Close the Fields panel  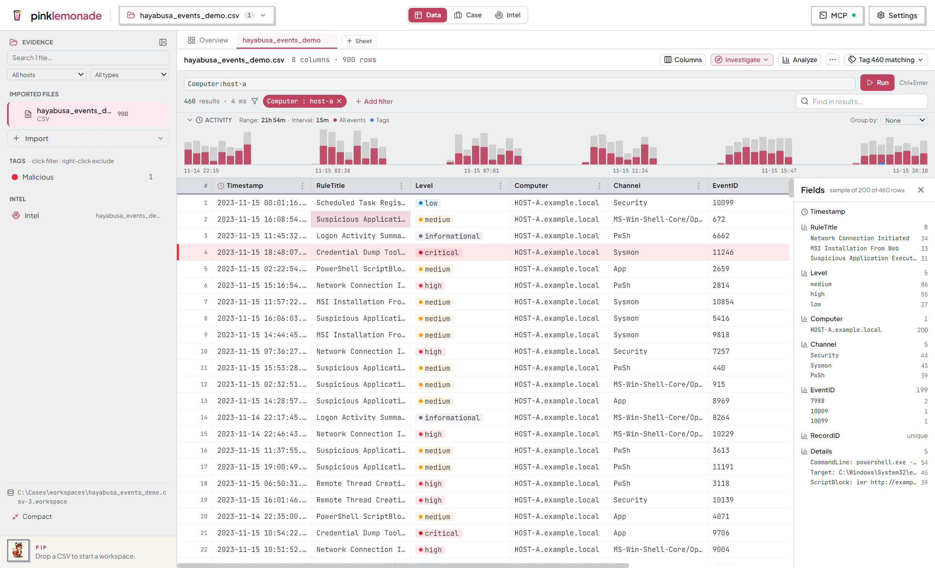[x=921, y=190]
